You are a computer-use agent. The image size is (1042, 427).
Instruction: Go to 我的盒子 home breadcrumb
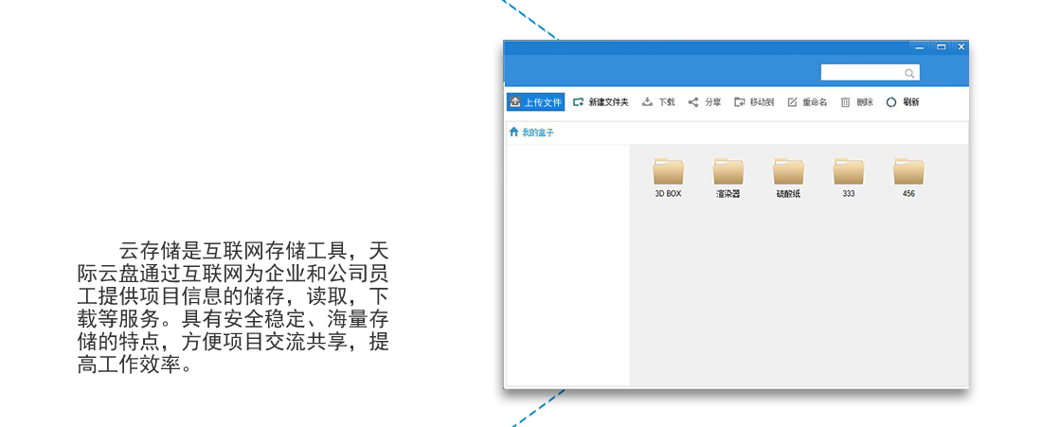point(531,133)
